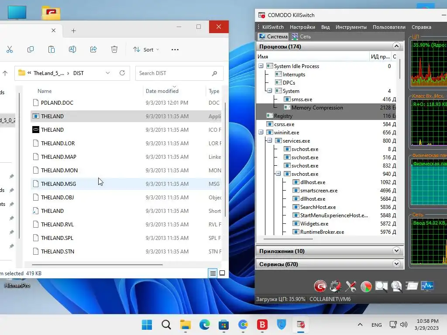Expand the Сервисы (670) panel

(396, 264)
